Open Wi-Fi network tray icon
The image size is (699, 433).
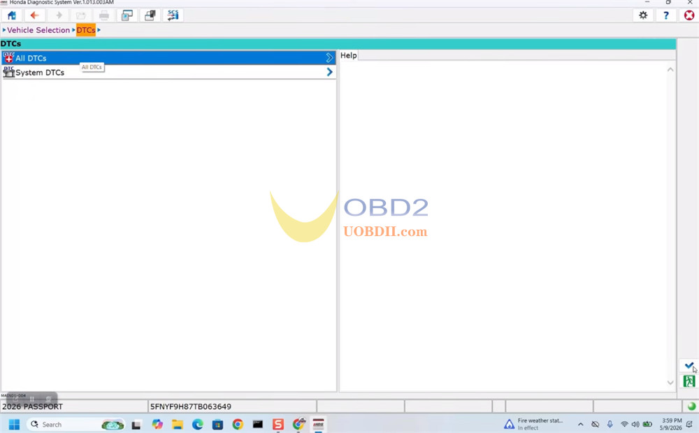point(624,424)
